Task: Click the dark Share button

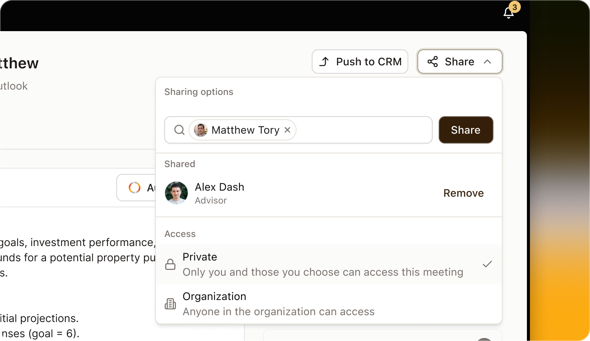Action: [466, 130]
